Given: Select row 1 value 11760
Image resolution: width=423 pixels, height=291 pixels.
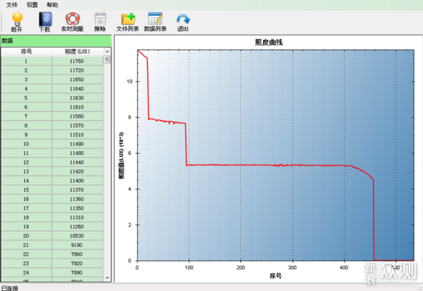Looking at the screenshot, I should 77,61.
